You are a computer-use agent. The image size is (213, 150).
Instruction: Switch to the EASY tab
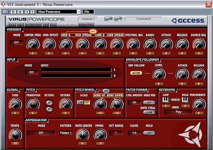[12, 25]
